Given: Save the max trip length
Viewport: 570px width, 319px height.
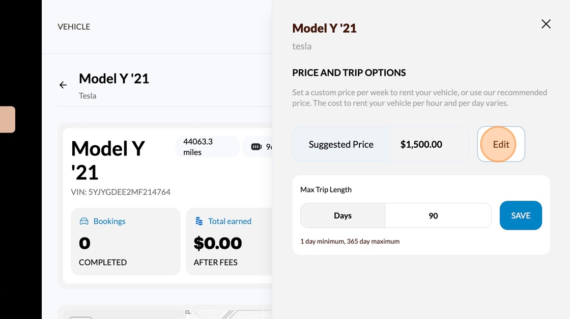Looking at the screenshot, I should (x=521, y=216).
